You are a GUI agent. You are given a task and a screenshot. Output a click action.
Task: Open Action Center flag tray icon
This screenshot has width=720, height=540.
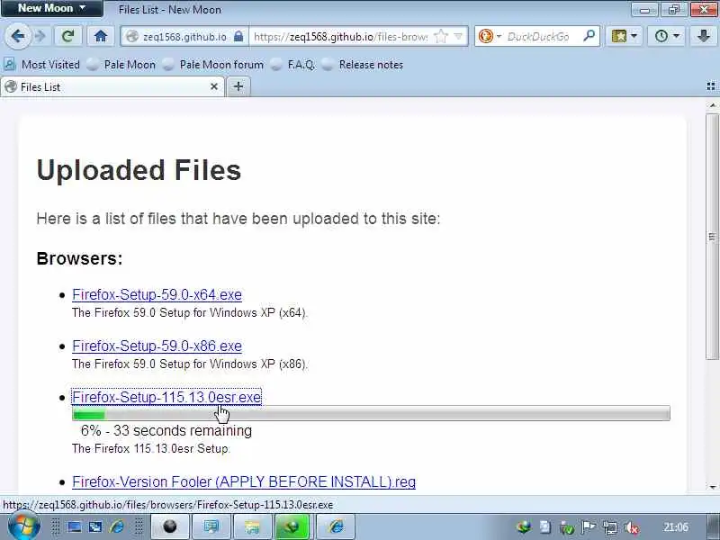click(589, 526)
